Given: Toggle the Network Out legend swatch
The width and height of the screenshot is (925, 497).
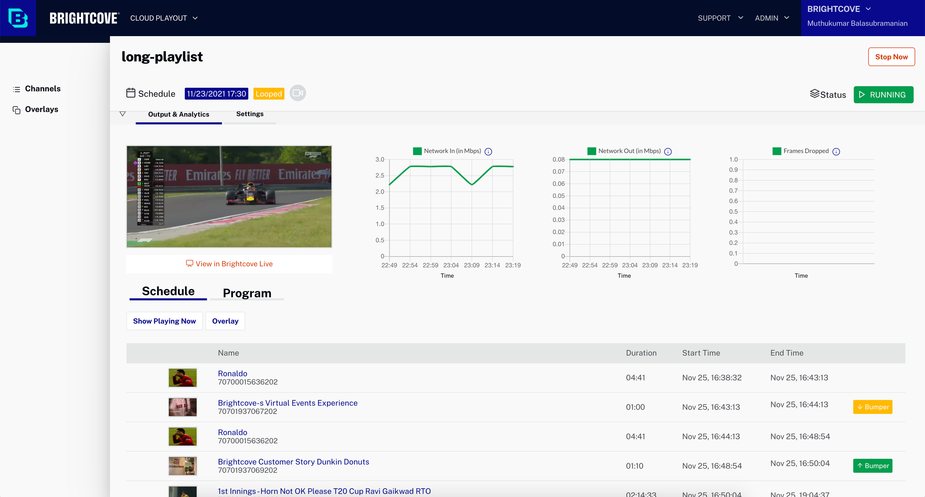Looking at the screenshot, I should click(x=592, y=151).
